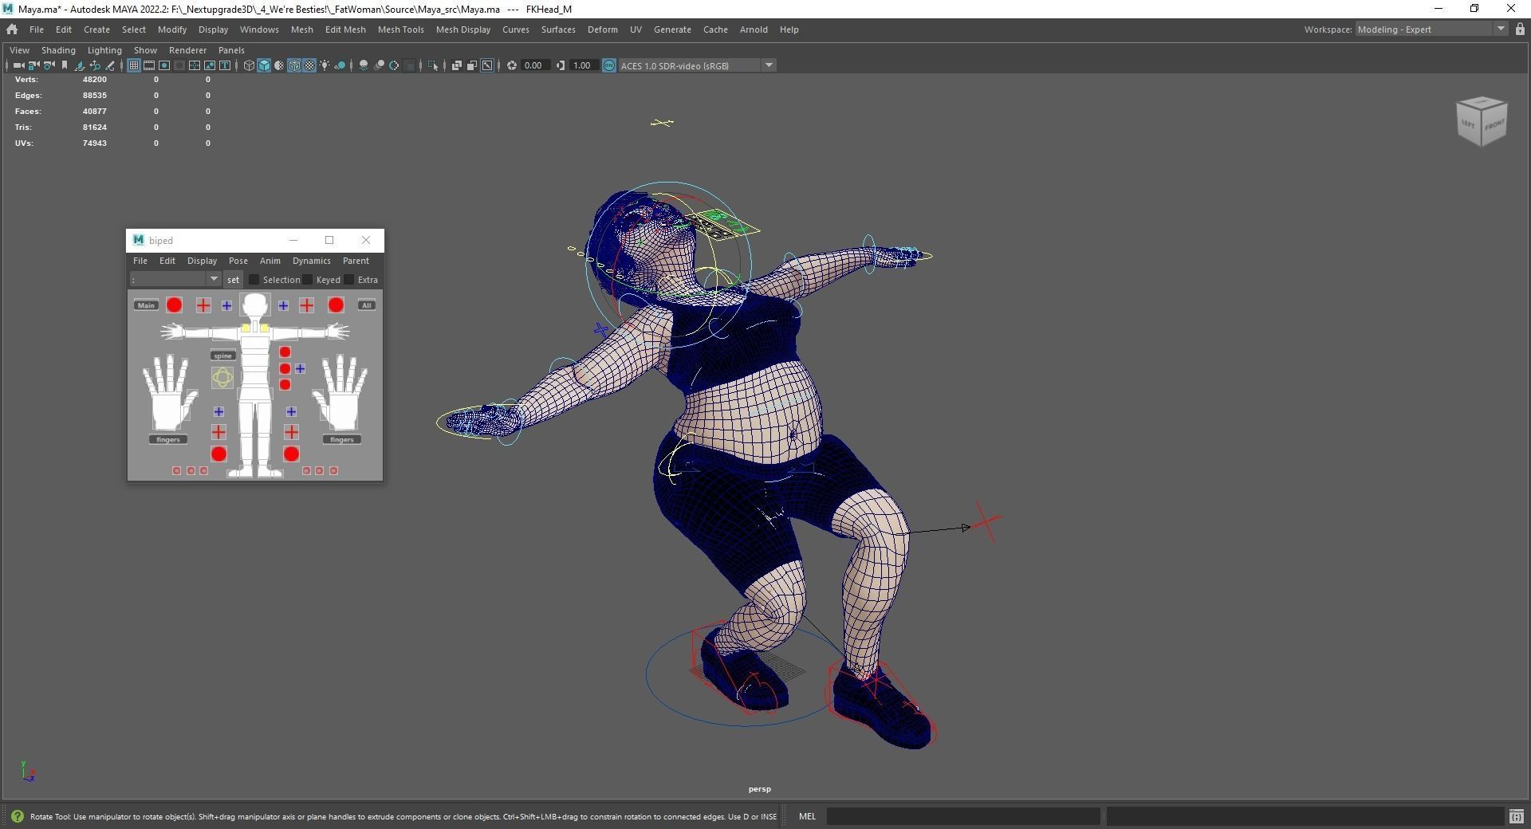Enable the Keyed checkbox in biped window
The image size is (1531, 829).
click(308, 280)
